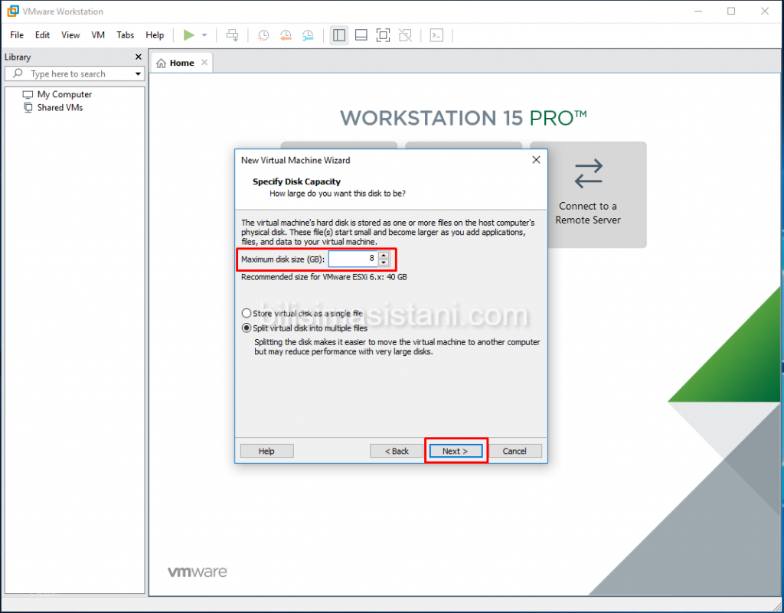784x613 pixels.
Task: Click the vmware logo at bottom
Action: (x=198, y=572)
